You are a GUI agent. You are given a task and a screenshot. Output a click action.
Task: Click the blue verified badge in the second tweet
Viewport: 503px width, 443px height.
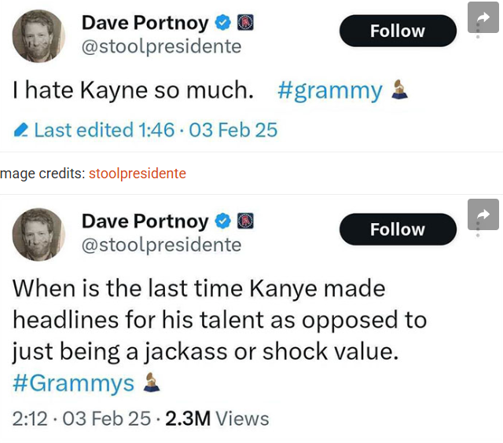pos(223,221)
